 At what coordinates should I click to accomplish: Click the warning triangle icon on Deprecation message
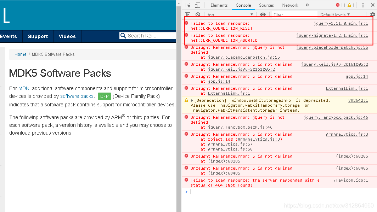[186, 100]
